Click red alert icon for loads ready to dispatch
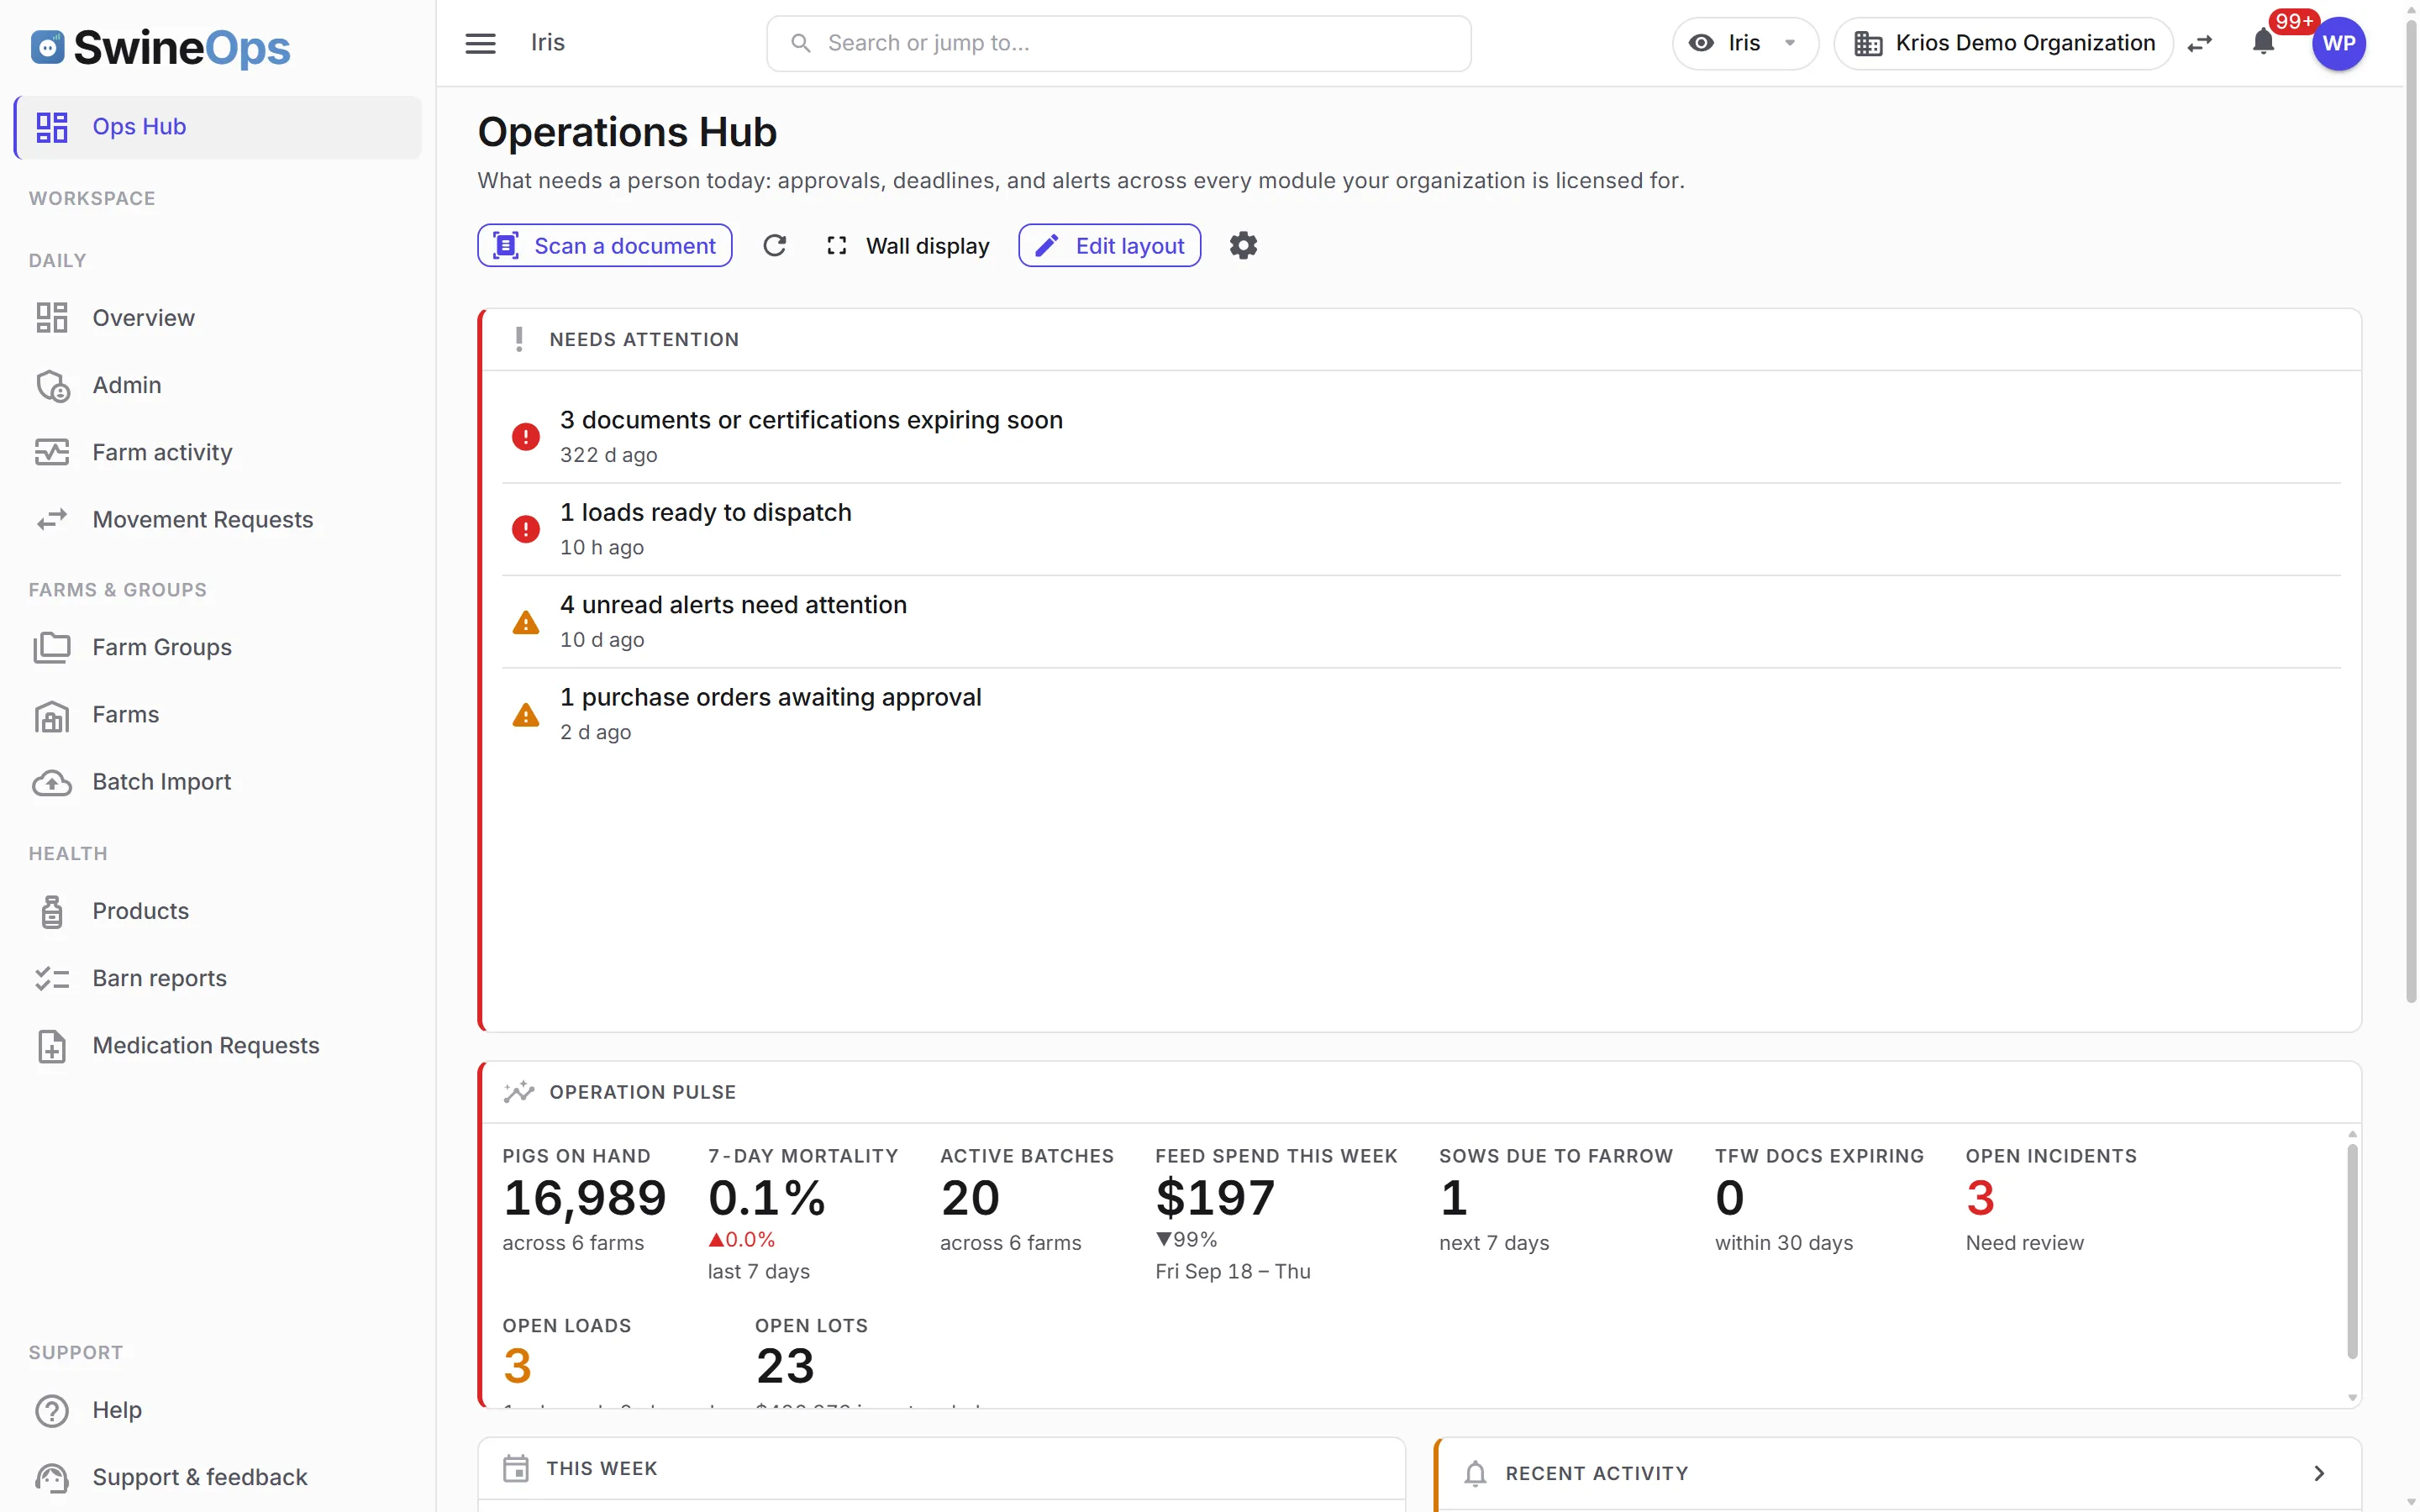Image resolution: width=2420 pixels, height=1512 pixels. click(526, 529)
